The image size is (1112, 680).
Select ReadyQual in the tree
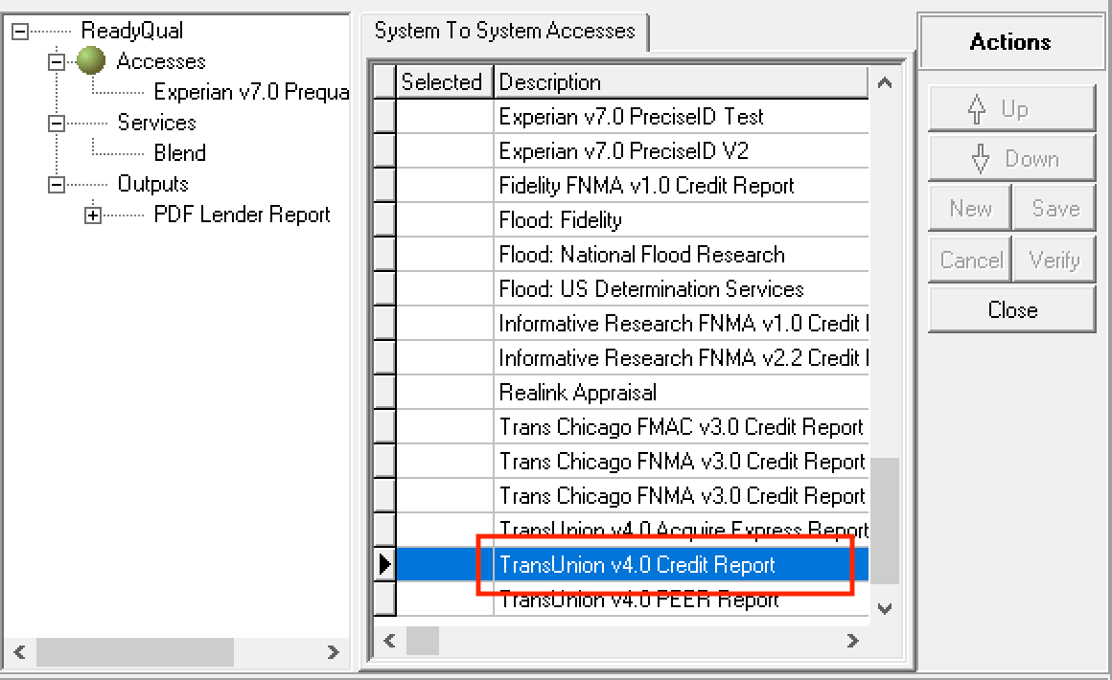(132, 31)
